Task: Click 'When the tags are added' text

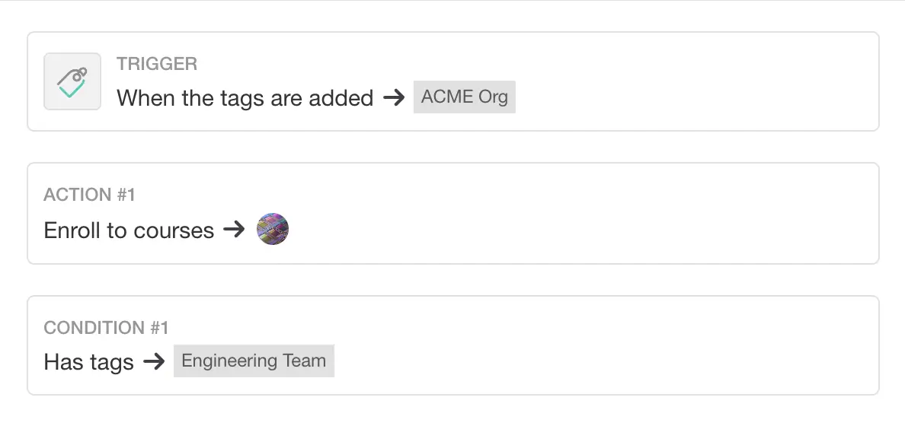Action: (245, 98)
